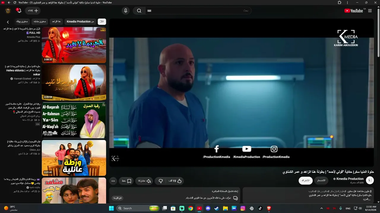Click the إنشاء create button
Screen dimensions: 380x213
33,11
